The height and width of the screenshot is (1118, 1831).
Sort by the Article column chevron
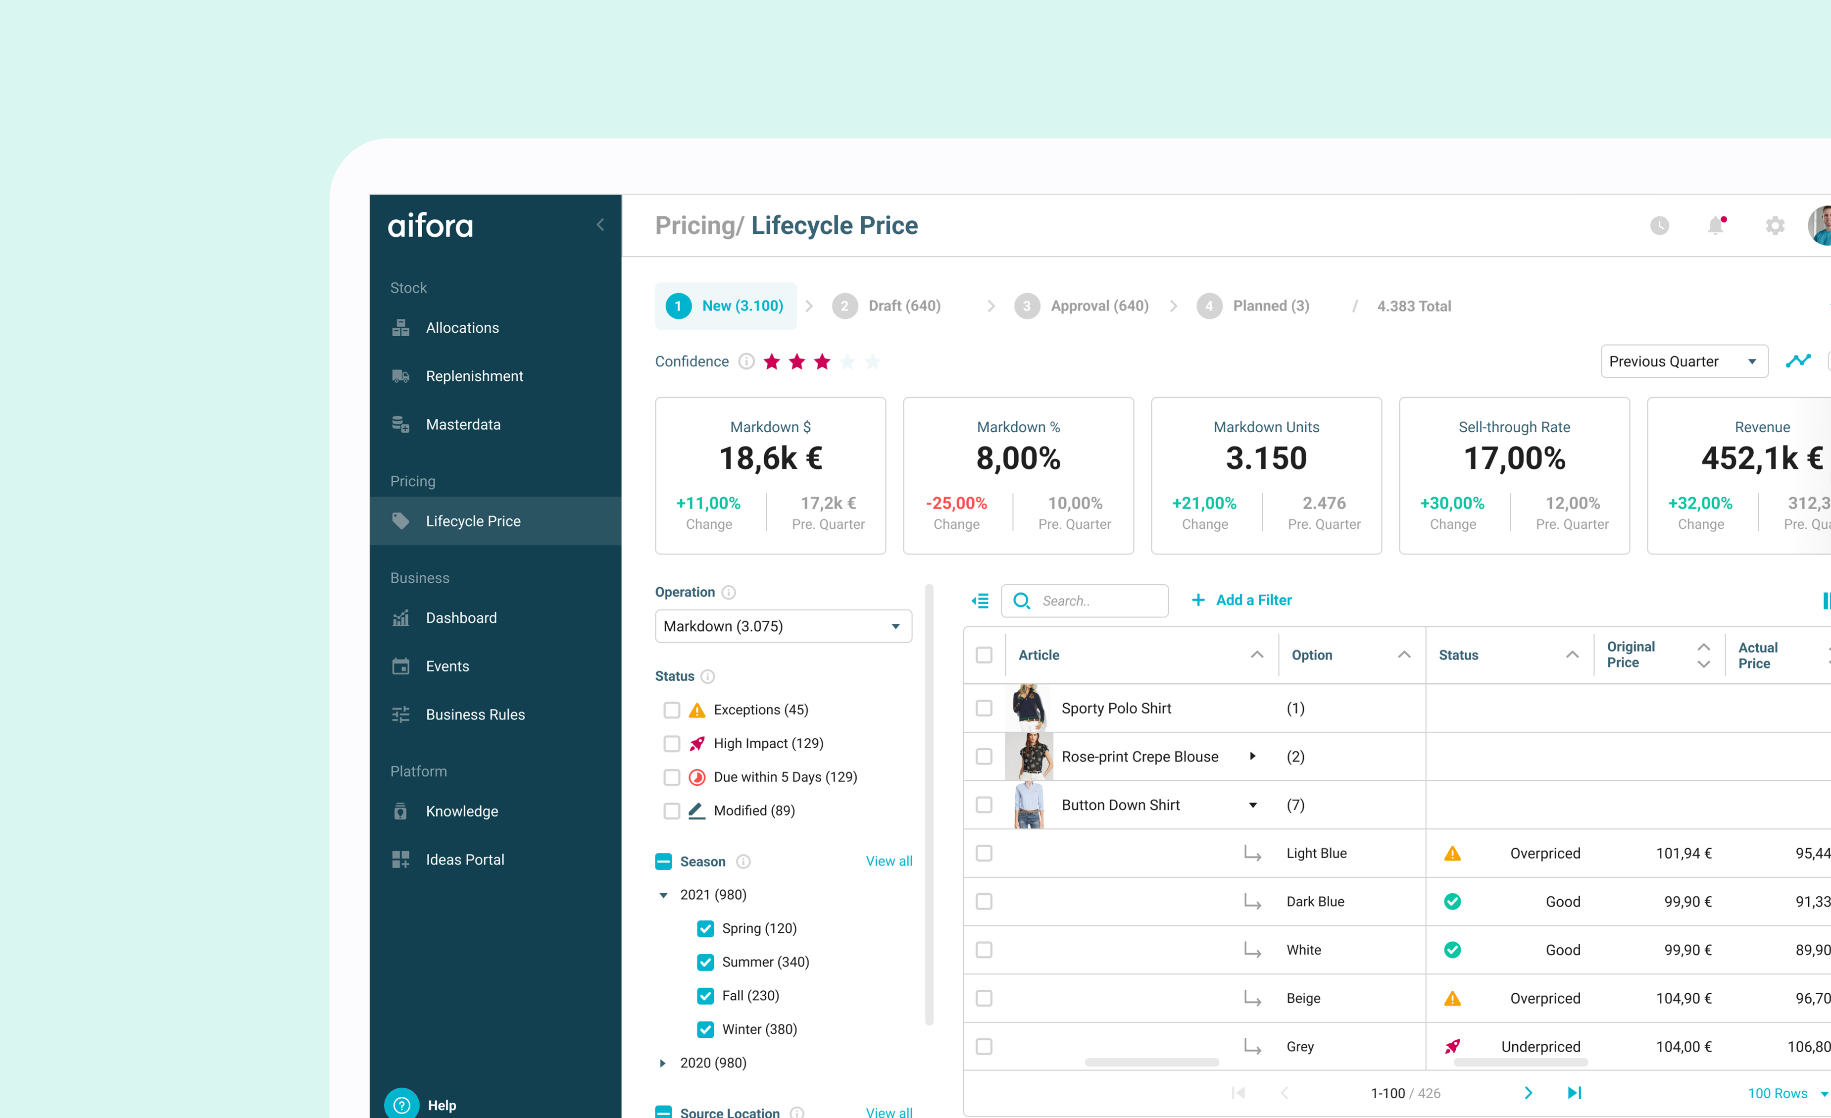tap(1257, 655)
